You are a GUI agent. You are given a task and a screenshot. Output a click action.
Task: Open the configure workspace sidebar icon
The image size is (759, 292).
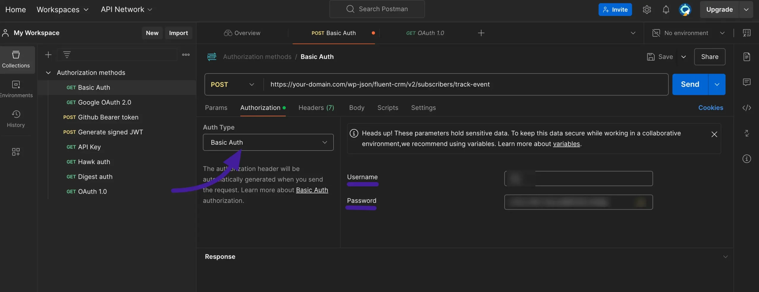coord(16,152)
